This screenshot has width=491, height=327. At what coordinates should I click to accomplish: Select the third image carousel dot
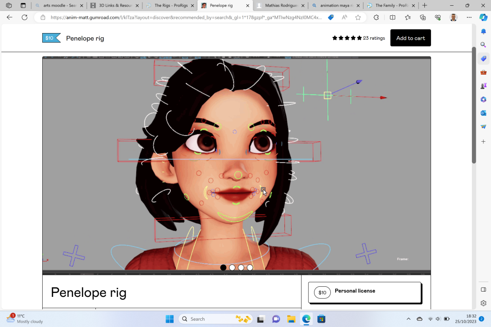241,268
